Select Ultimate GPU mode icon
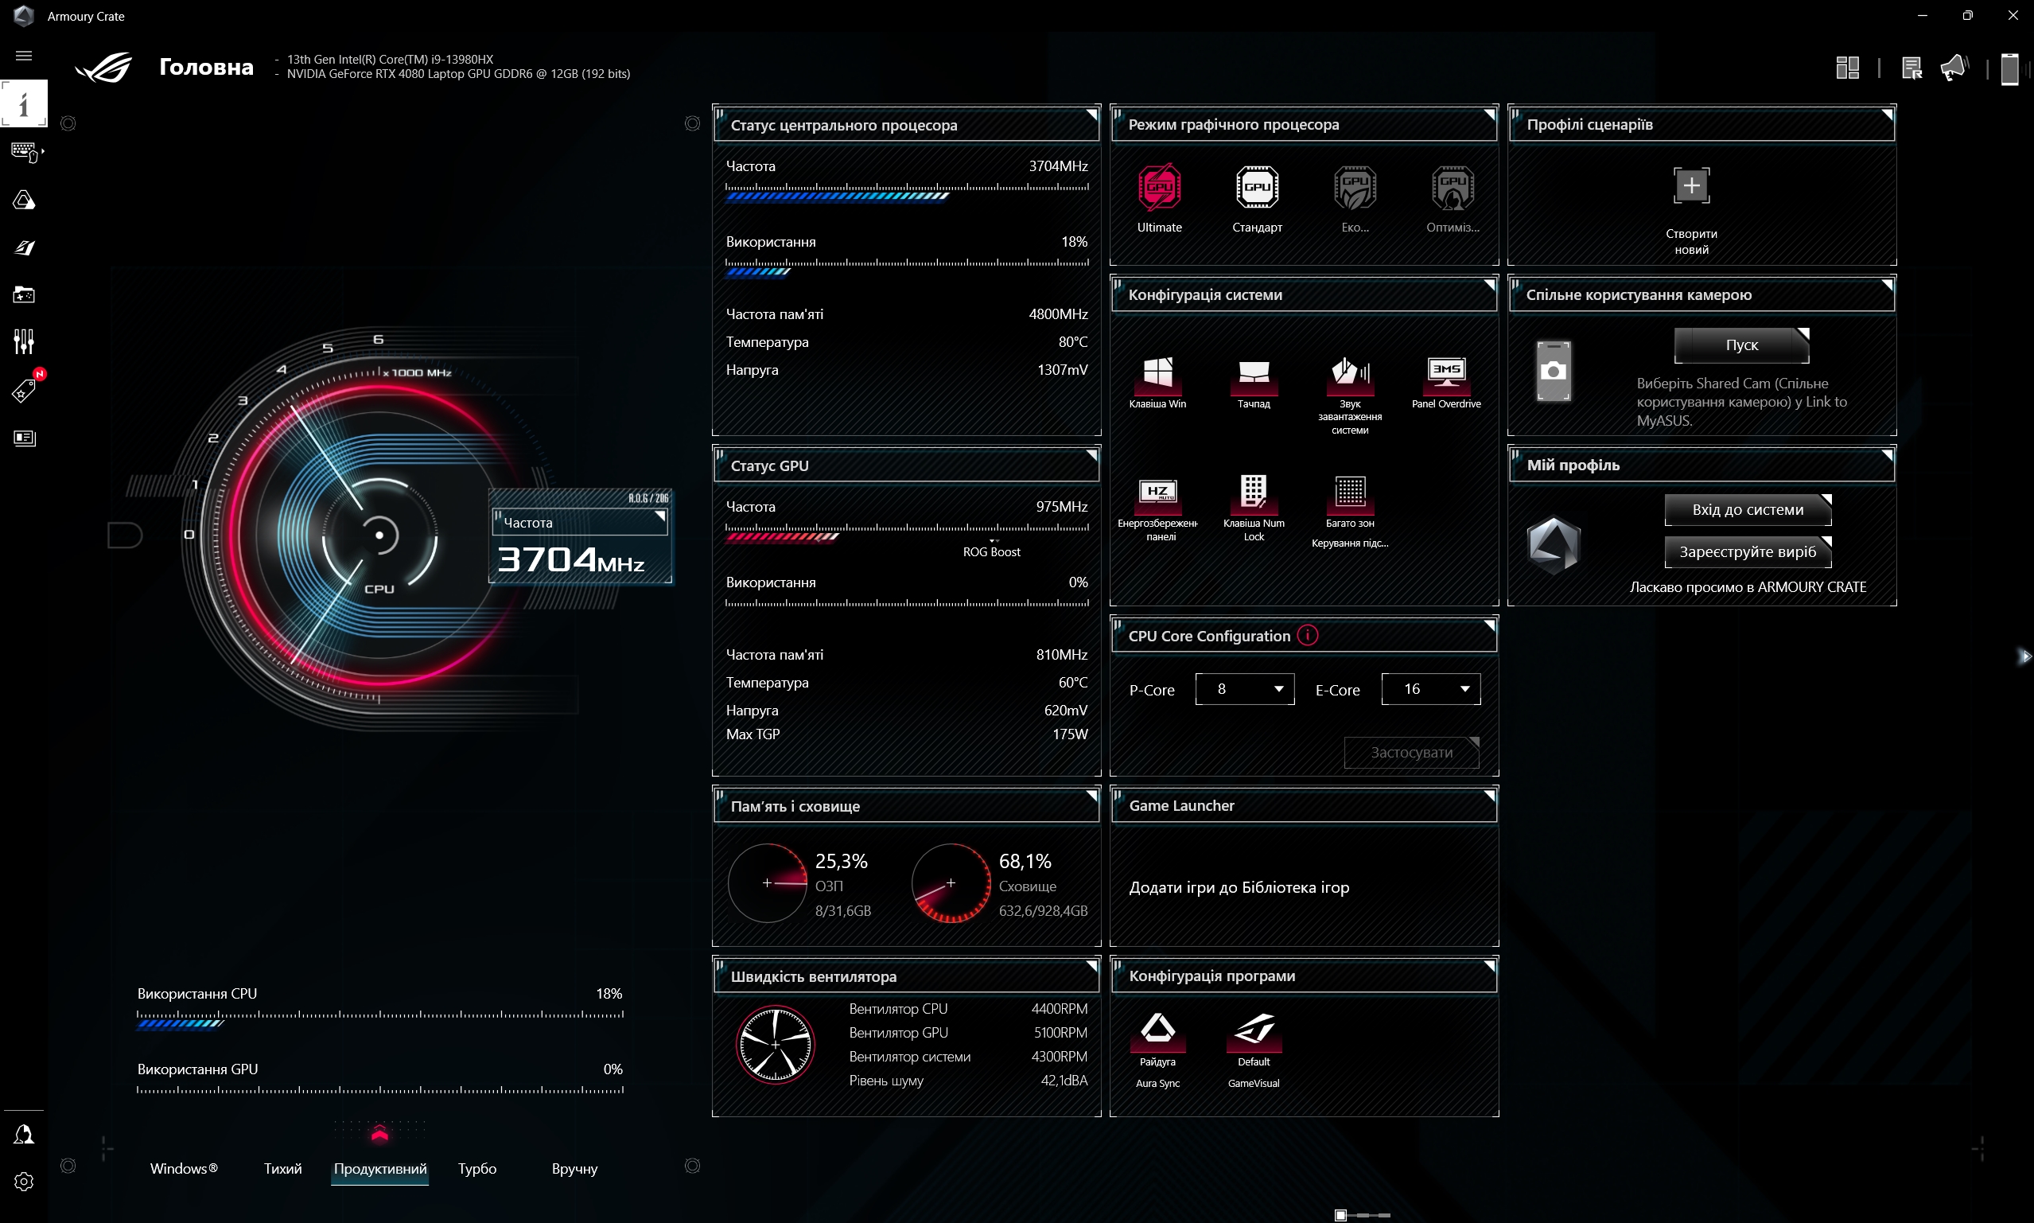Screen dimensions: 2034x1223 coord(1159,188)
